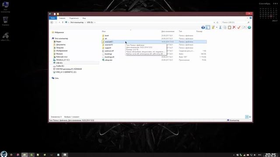Show hidden tray icons arrow
The image size is (280, 157).
pos(234,155)
